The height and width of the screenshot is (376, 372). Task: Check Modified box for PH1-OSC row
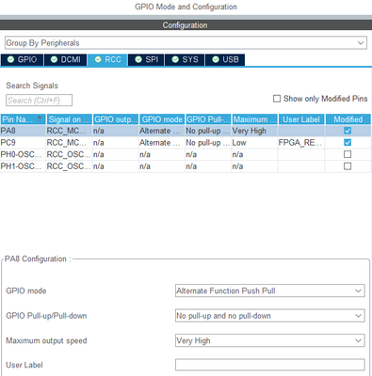coord(348,166)
